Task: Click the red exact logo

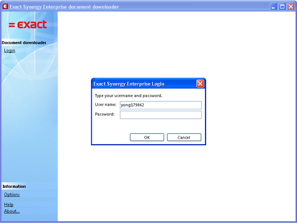Action: pyautogui.click(x=28, y=25)
